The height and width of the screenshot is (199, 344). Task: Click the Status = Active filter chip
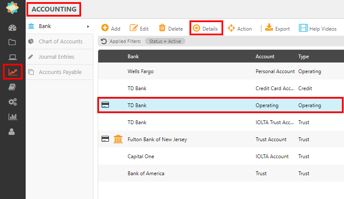[x=165, y=41]
